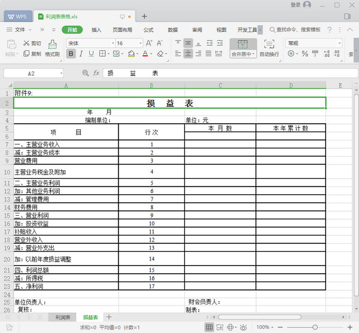This screenshot has height=333, width=359.
Task: Decrease font size with A- icon
Action: 160,43
